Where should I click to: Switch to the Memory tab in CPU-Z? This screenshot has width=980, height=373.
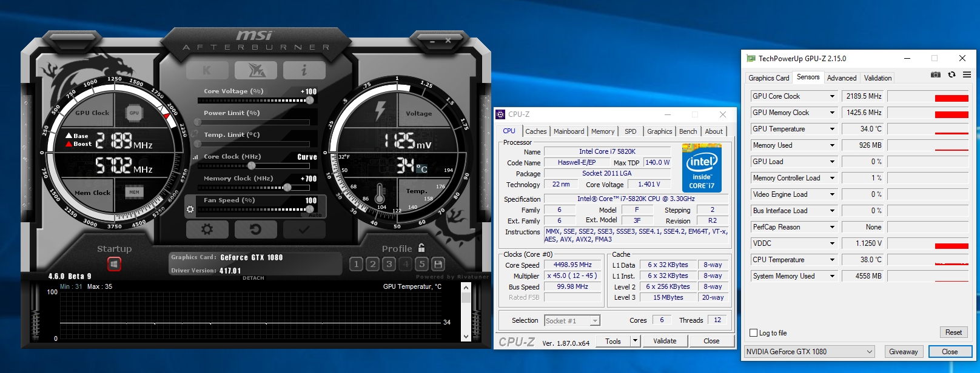pyautogui.click(x=603, y=131)
